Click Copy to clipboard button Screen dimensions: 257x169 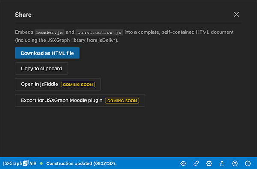(42, 68)
